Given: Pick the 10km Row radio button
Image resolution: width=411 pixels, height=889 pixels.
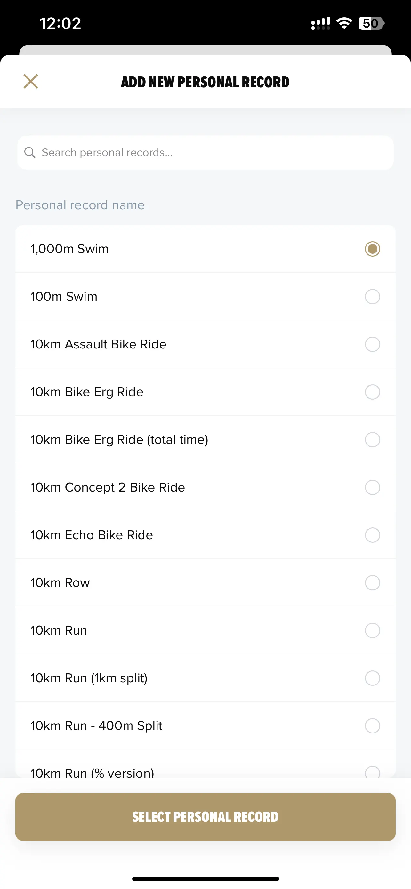Looking at the screenshot, I should click(372, 582).
